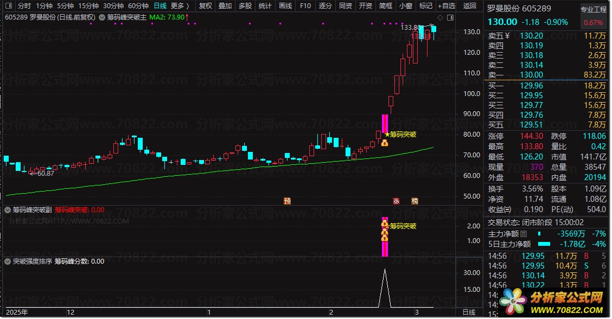Screen dimensions: 612x319
Task: Select the 5分钟 period tab
Action: pyautogui.click(x=65, y=6)
